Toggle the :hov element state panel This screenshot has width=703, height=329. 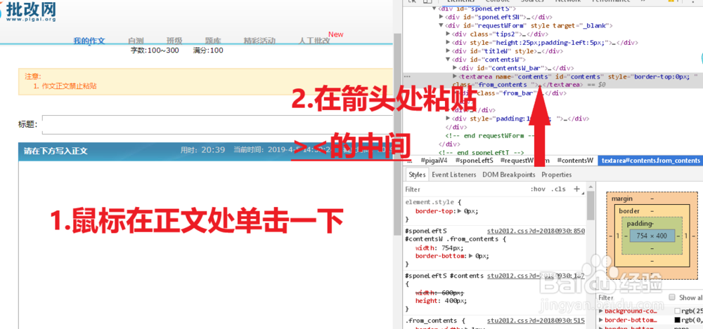(x=538, y=189)
